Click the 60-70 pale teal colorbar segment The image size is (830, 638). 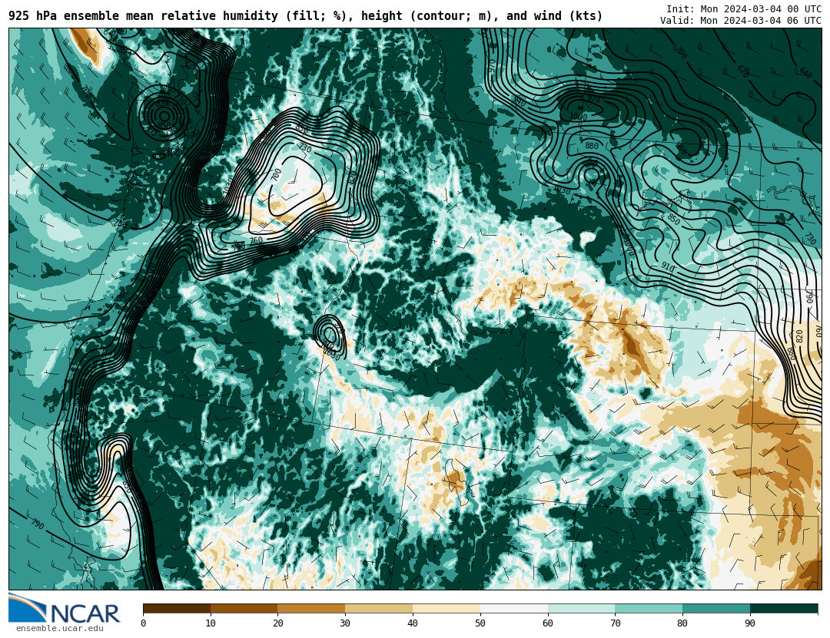click(581, 609)
